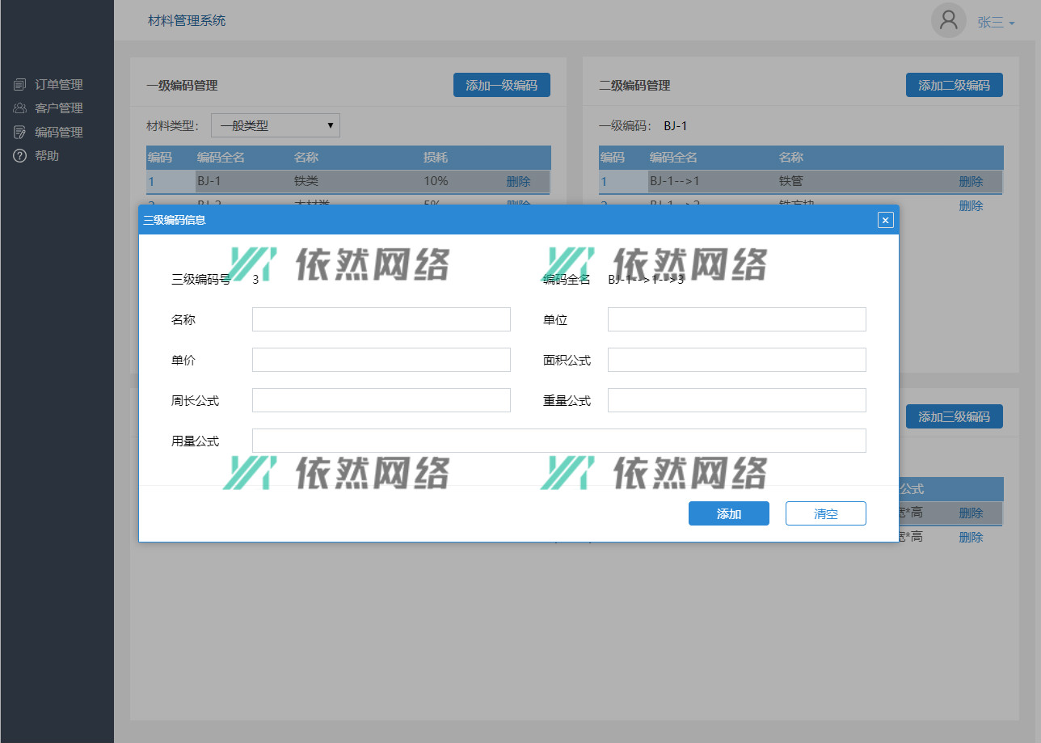Click the user avatar icon
The width and height of the screenshot is (1041, 743).
(x=948, y=21)
